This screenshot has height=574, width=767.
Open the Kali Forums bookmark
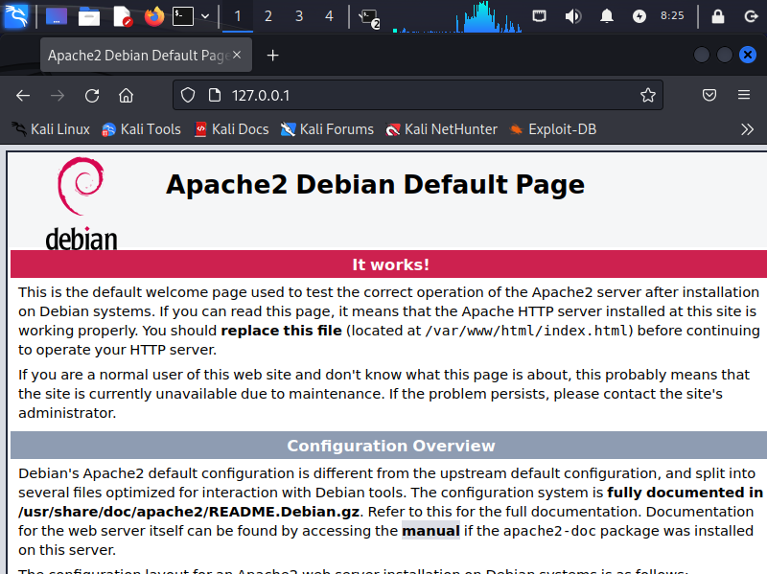[x=327, y=129]
